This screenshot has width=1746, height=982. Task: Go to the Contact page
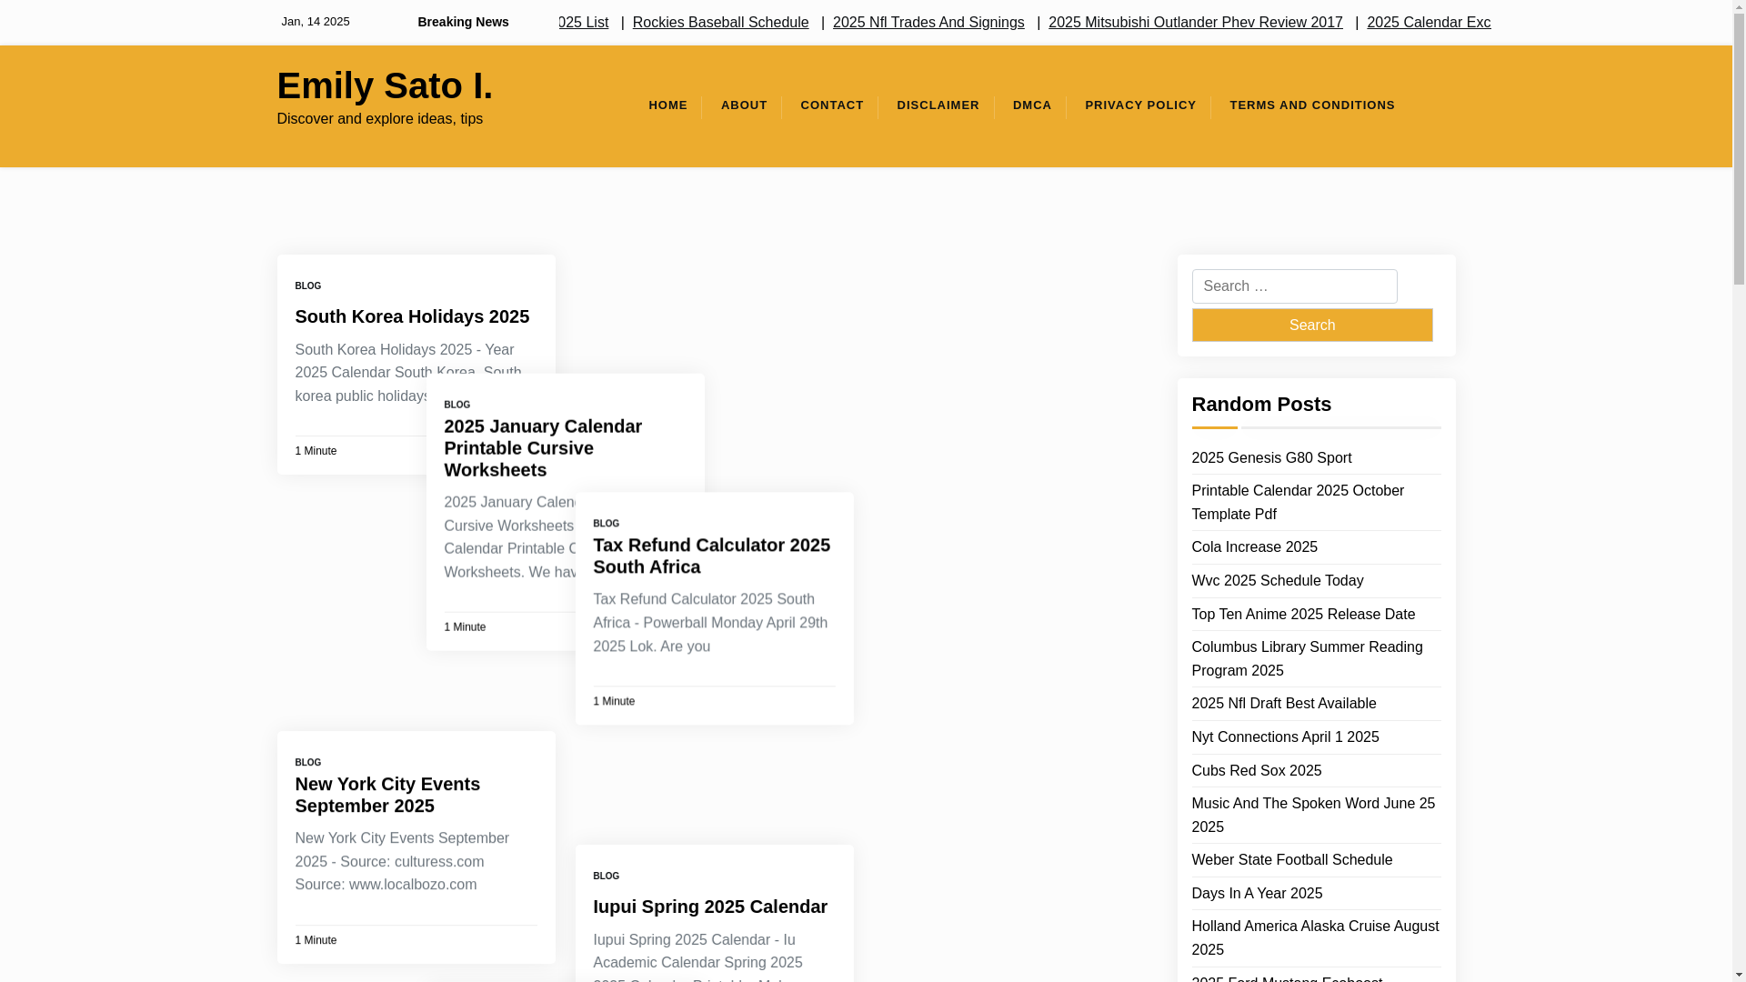tap(832, 105)
